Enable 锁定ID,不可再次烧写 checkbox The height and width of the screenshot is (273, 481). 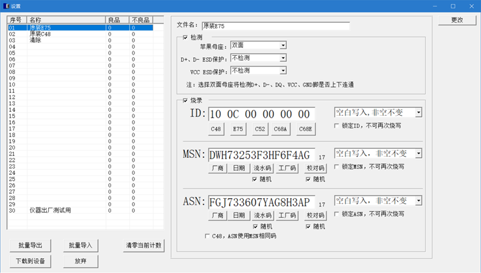[x=337, y=125]
